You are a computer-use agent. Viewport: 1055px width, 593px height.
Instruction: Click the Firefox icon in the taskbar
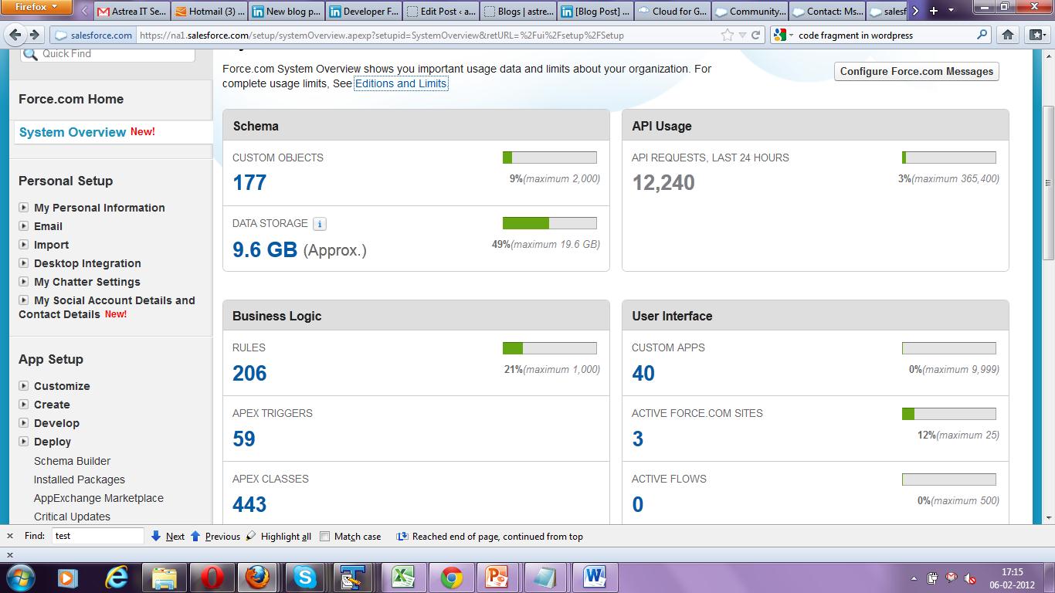pos(258,577)
